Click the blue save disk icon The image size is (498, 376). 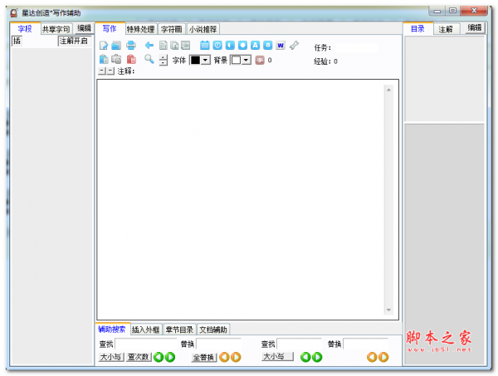click(116, 46)
